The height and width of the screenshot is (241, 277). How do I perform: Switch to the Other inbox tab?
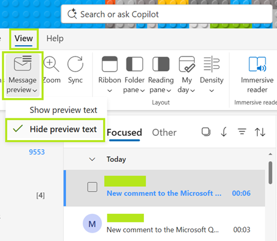(x=164, y=133)
